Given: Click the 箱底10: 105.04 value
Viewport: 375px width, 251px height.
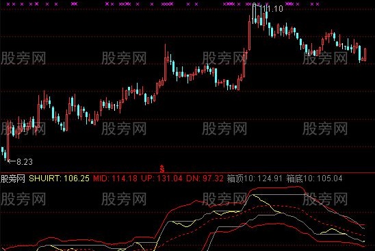Looking at the screenshot, I should point(314,179).
